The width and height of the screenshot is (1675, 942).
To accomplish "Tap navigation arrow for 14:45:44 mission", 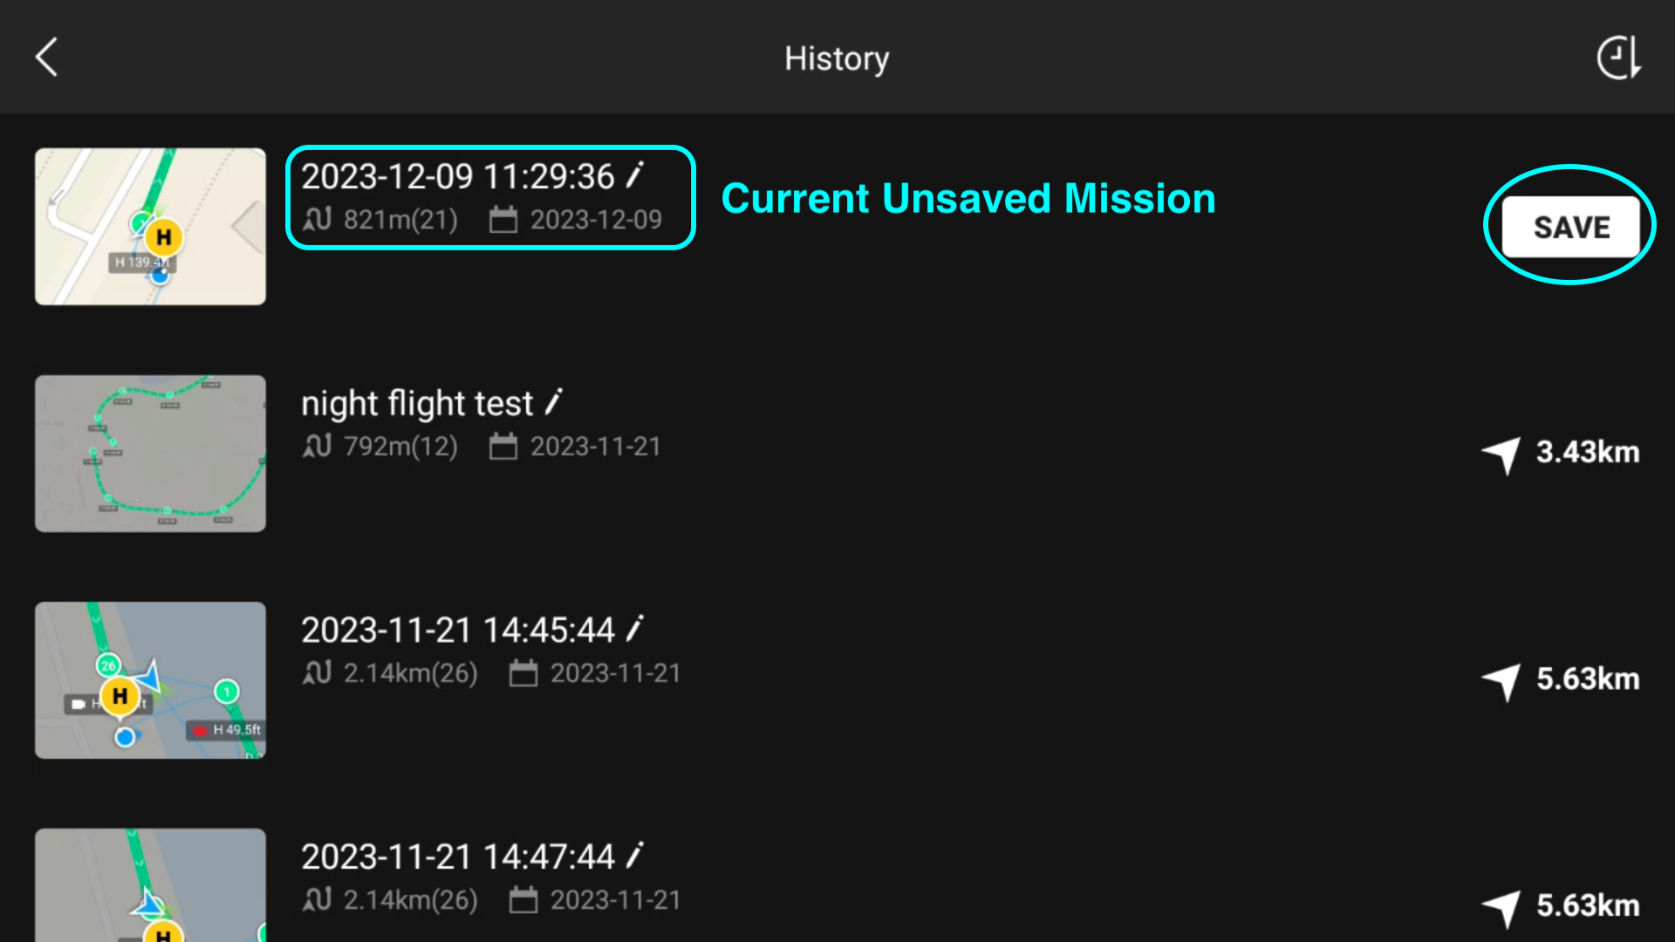I will [1501, 681].
